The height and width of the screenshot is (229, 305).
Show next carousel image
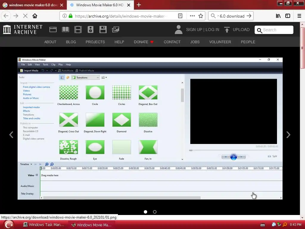click(288, 134)
